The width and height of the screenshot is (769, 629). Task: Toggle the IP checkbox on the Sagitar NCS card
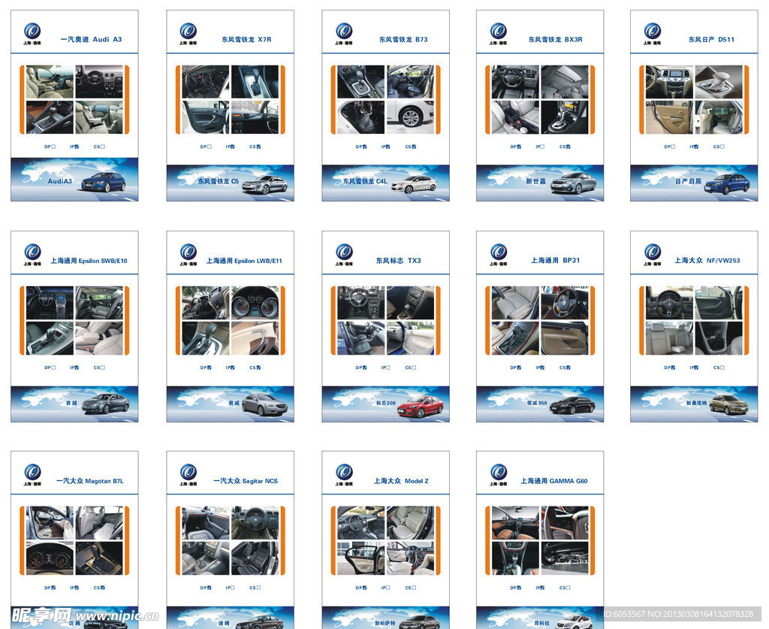click(233, 588)
